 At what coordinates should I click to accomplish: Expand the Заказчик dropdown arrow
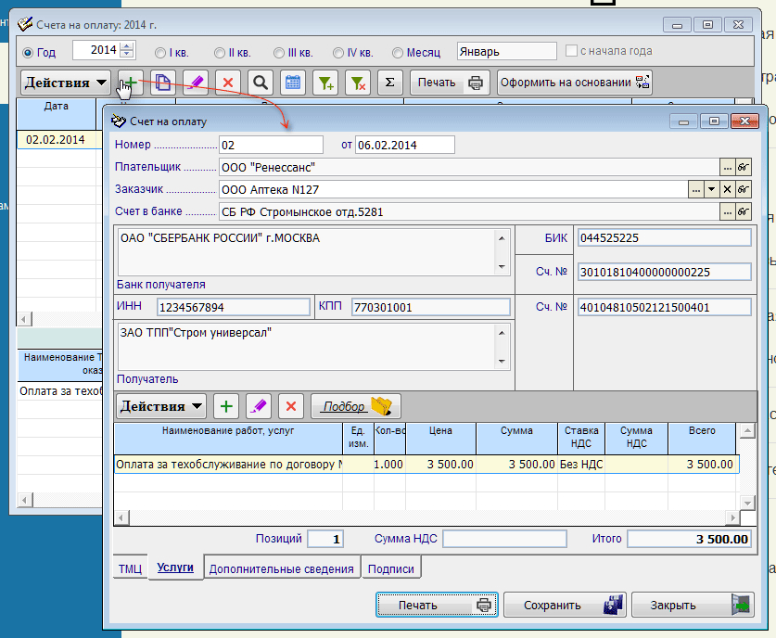click(712, 189)
